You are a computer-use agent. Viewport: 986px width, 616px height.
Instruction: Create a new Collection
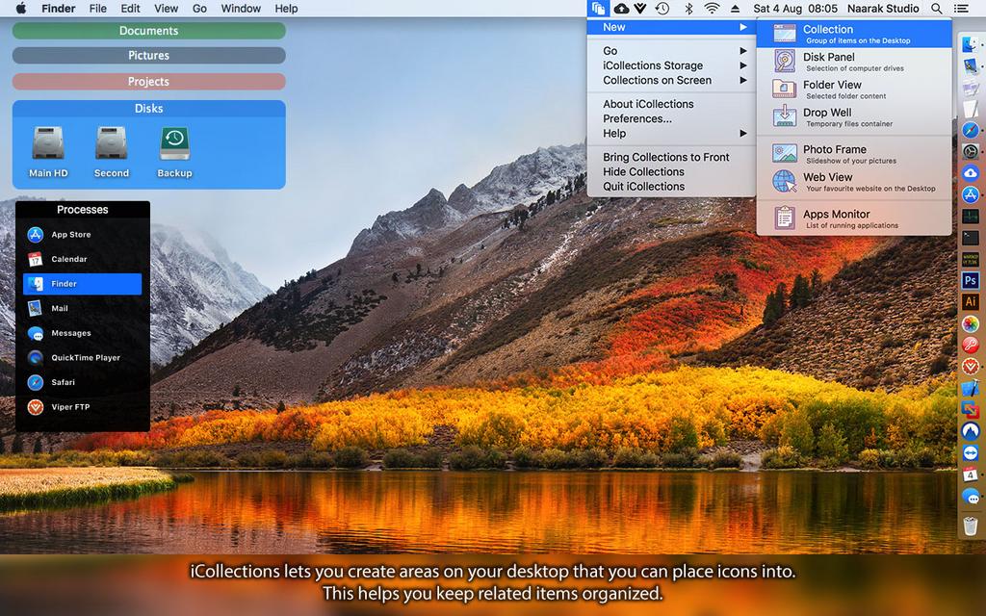pos(854,34)
